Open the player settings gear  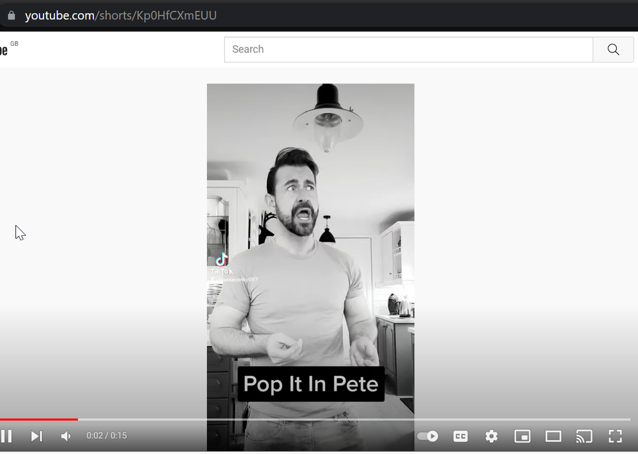click(491, 436)
